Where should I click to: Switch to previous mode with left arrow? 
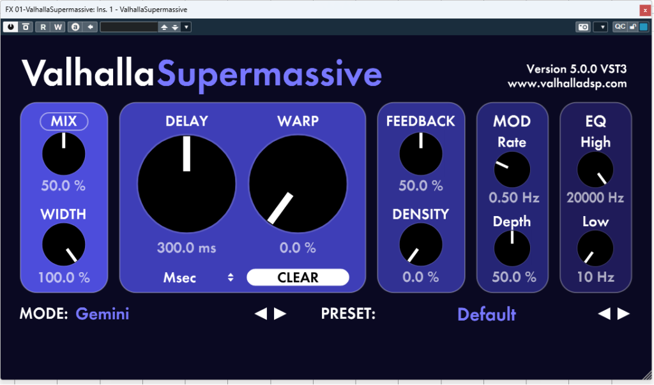pos(261,314)
